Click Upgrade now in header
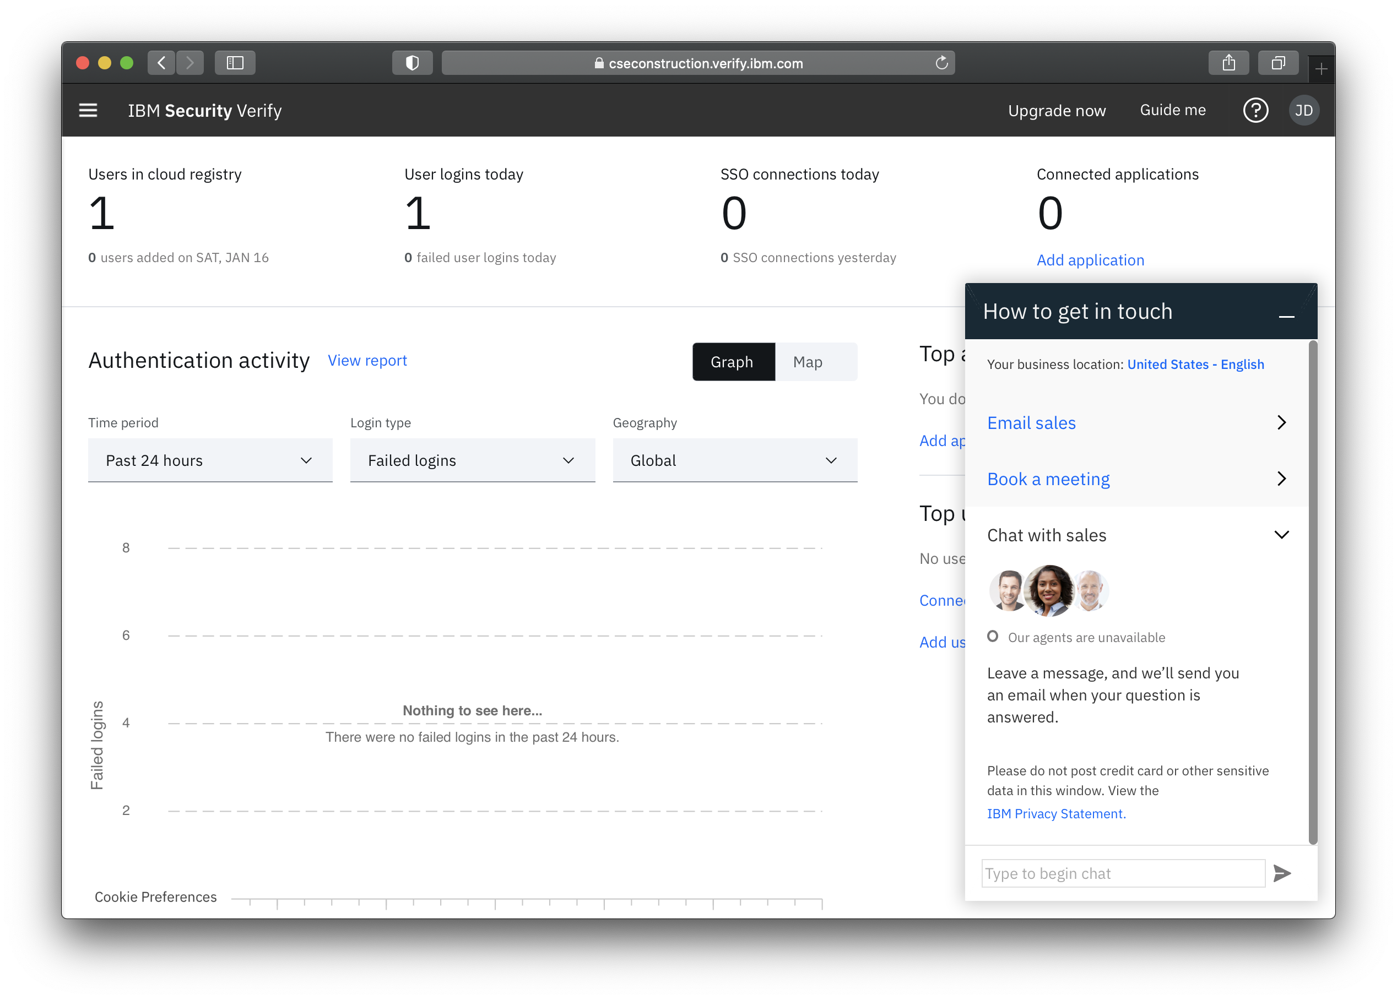 click(x=1057, y=111)
